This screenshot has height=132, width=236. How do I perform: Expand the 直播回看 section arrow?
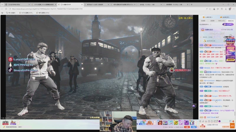tap(230, 17)
